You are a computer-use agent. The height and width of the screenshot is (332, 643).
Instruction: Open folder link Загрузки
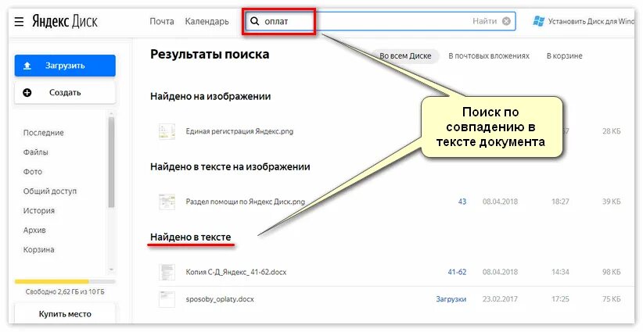click(451, 299)
